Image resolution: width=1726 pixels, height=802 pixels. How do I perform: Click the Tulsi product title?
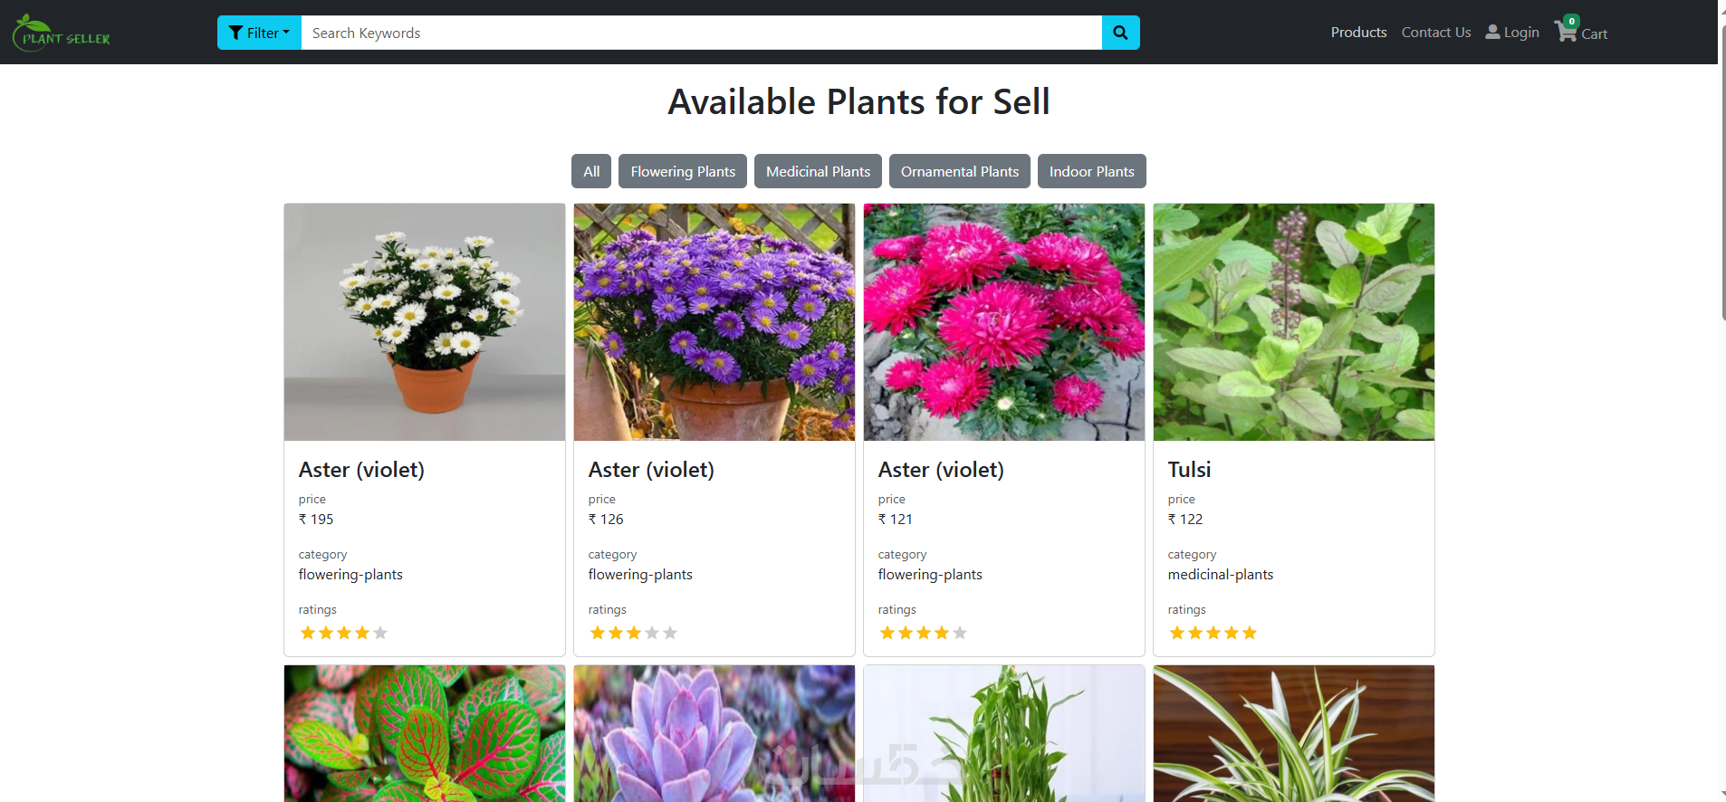tap(1189, 470)
